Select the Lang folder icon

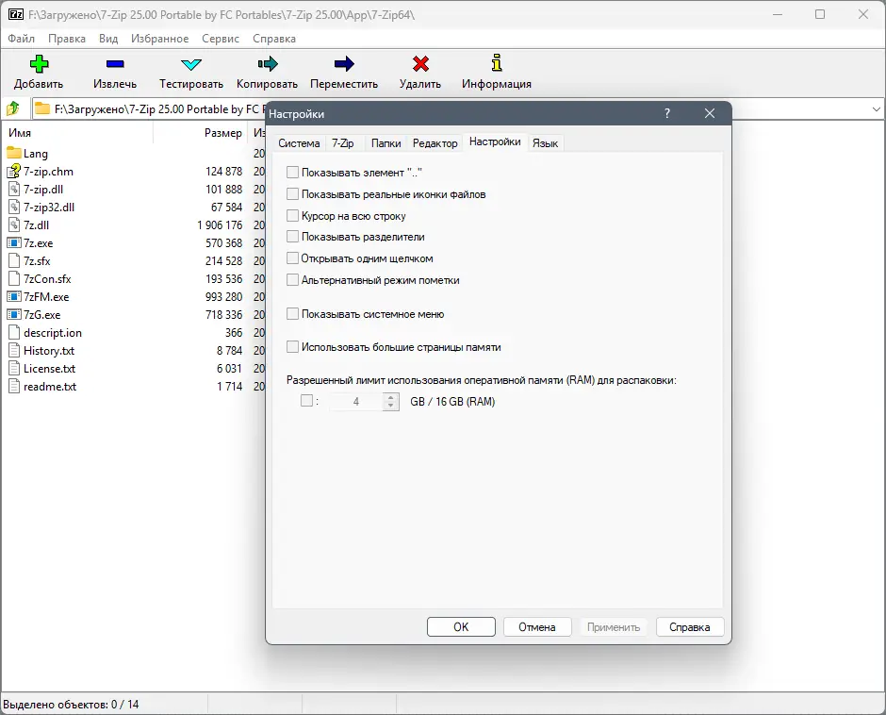pyautogui.click(x=14, y=153)
